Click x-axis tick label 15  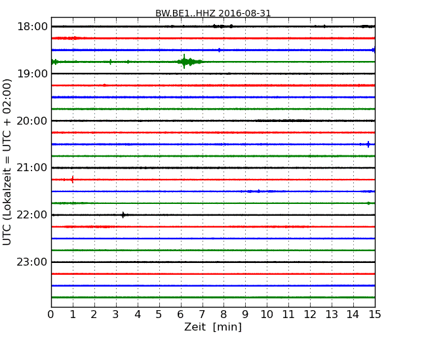coord(375,314)
